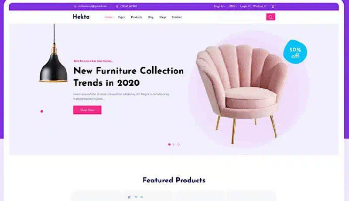Expand the Home menu dropdown
Viewport: 349px width, 201px height.
click(x=109, y=17)
